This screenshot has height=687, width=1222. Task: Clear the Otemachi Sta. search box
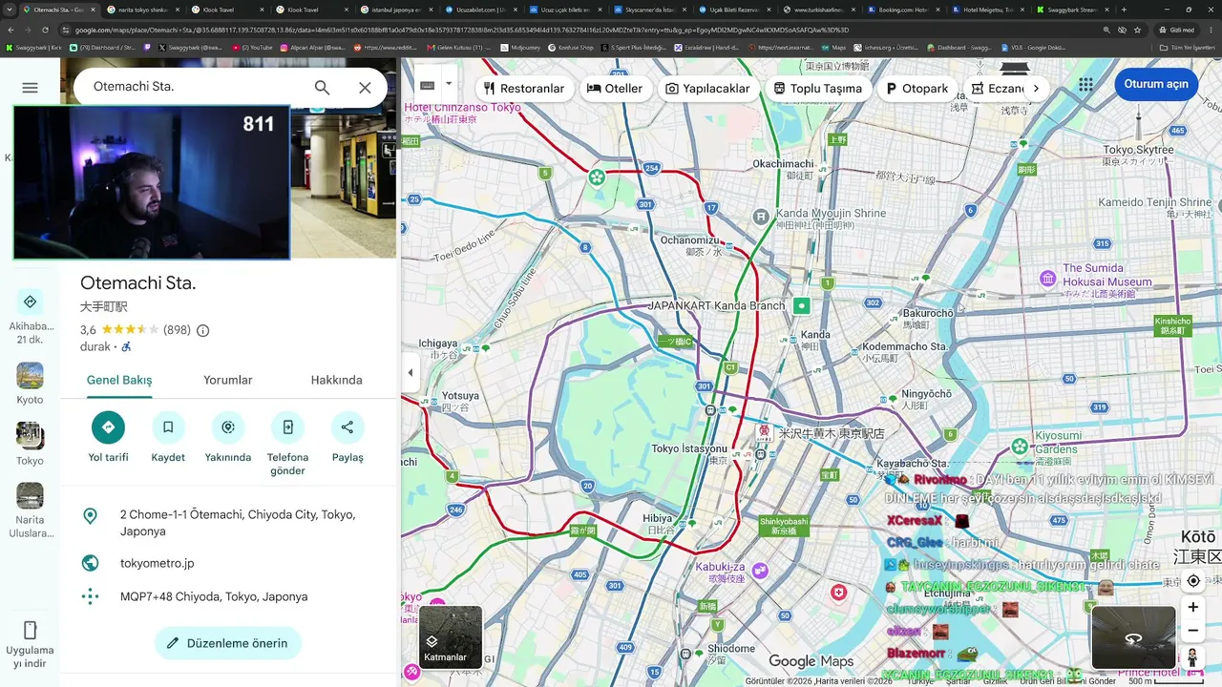[x=365, y=88]
